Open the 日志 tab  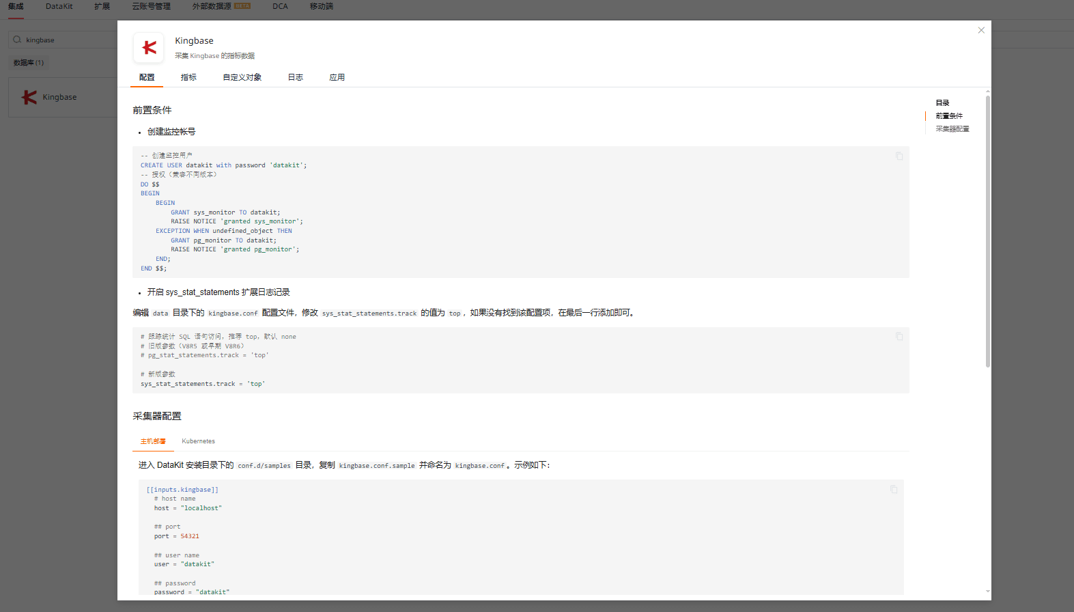point(295,77)
